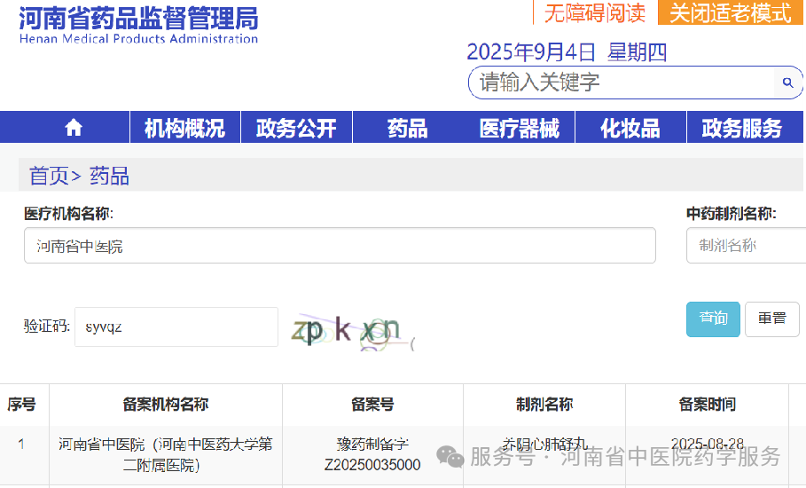Click the search magnifier icon
This screenshot has width=806, height=488.
(787, 83)
